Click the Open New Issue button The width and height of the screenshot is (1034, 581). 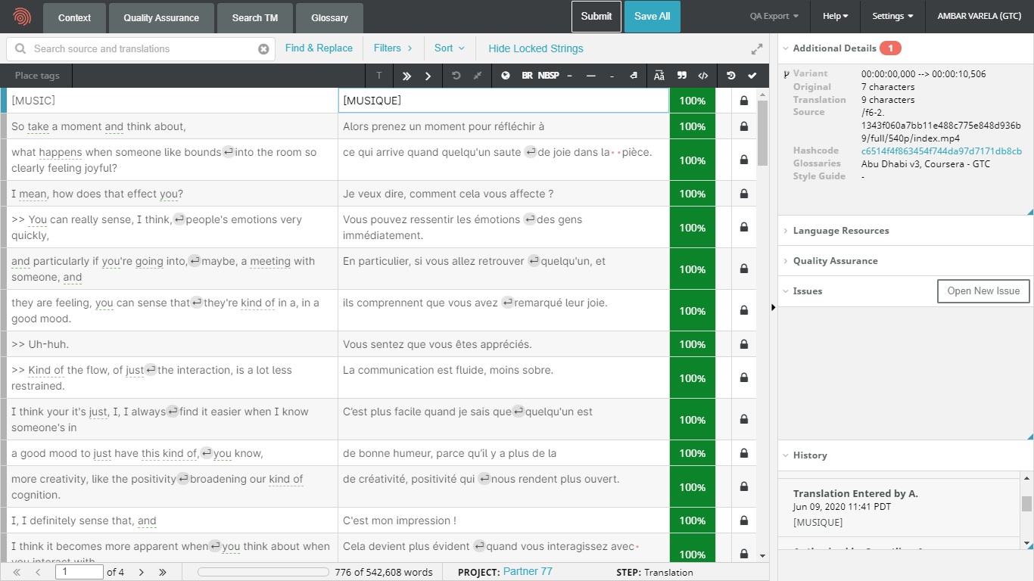coord(983,291)
